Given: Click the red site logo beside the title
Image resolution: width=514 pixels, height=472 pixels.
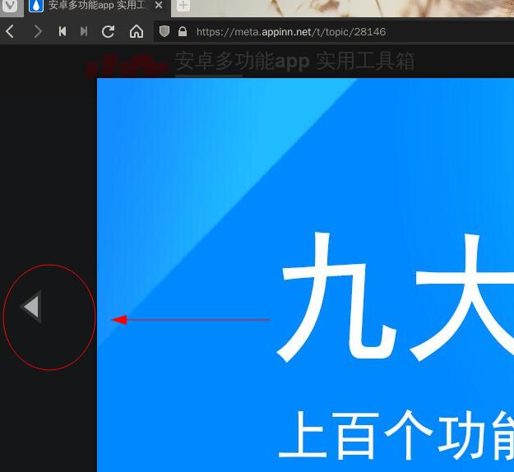Looking at the screenshot, I should (x=123, y=65).
